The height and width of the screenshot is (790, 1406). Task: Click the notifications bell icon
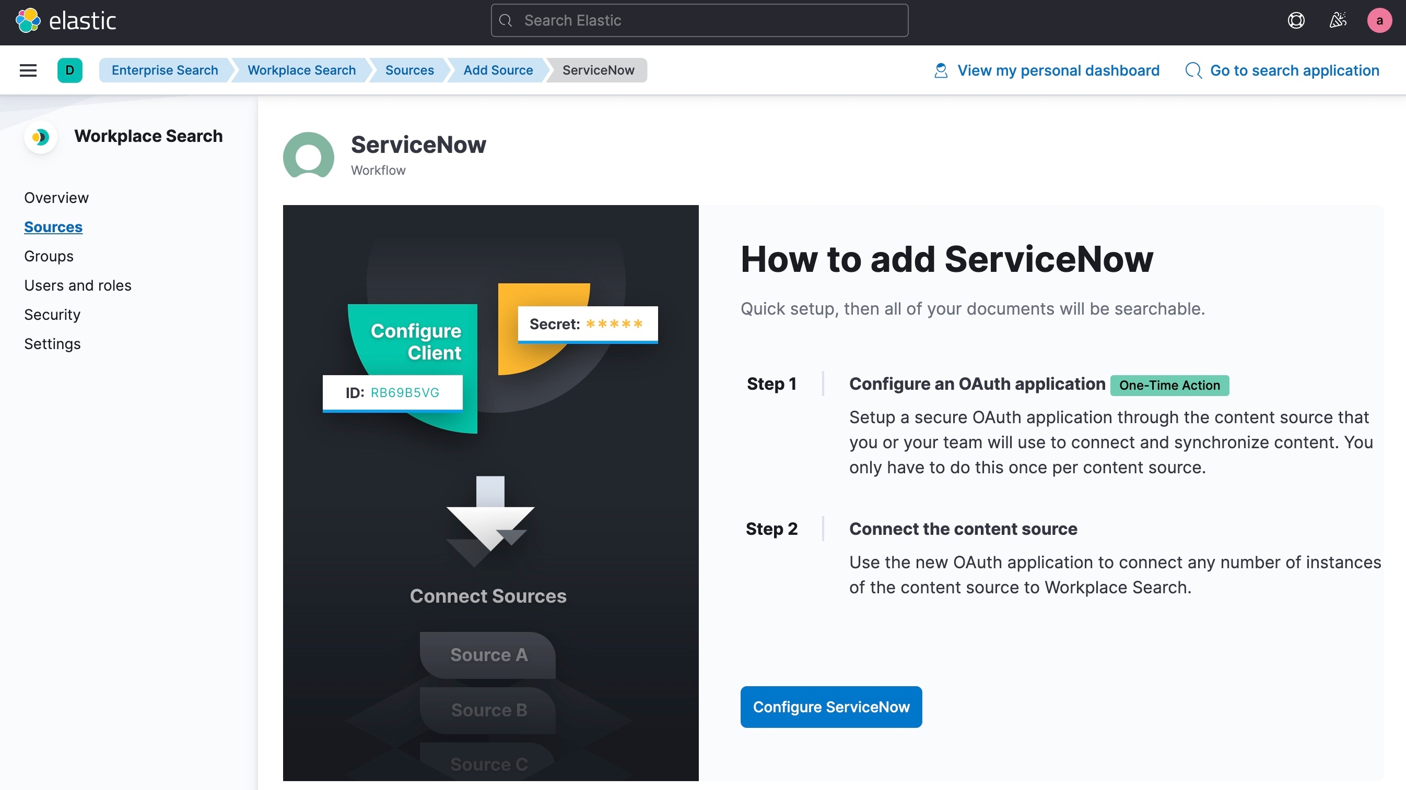coord(1335,21)
